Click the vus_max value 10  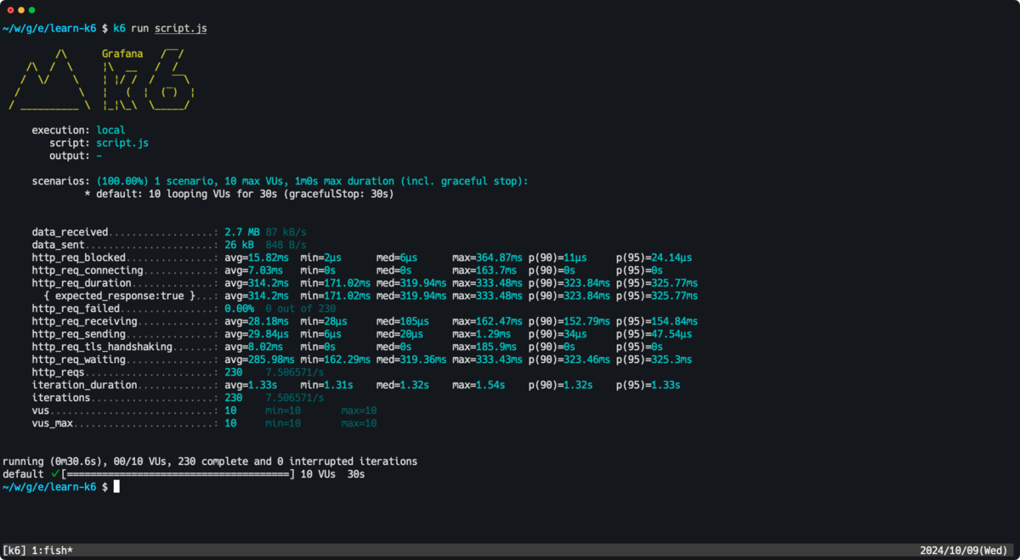pyautogui.click(x=230, y=423)
